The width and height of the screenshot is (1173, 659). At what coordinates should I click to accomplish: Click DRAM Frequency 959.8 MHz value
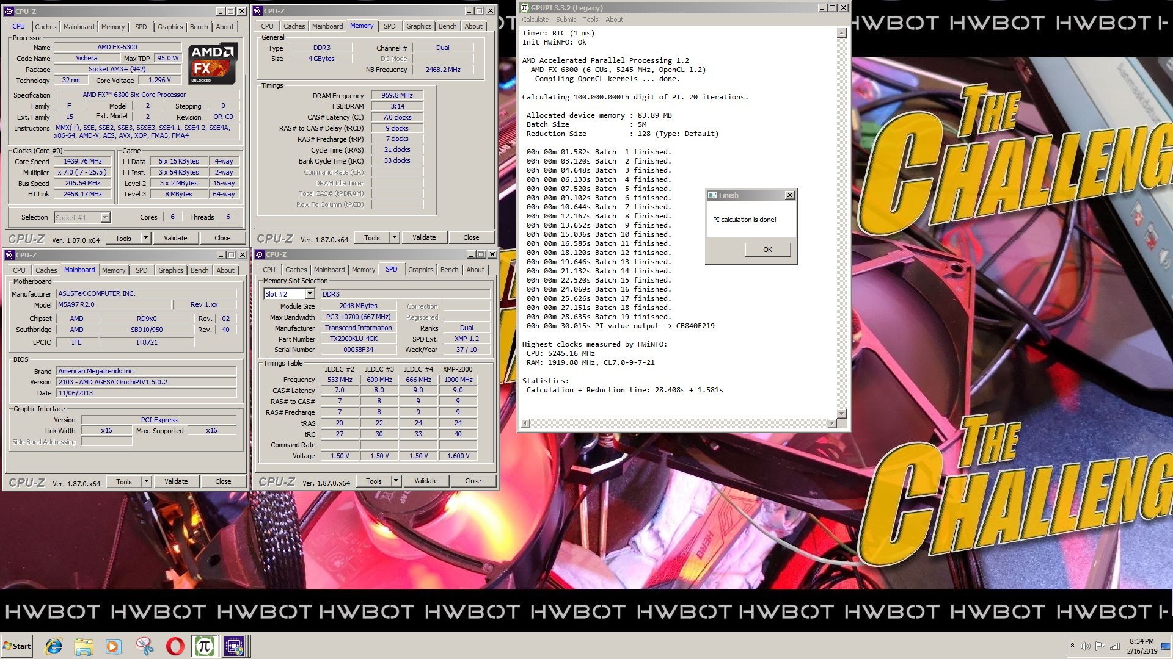(x=397, y=96)
